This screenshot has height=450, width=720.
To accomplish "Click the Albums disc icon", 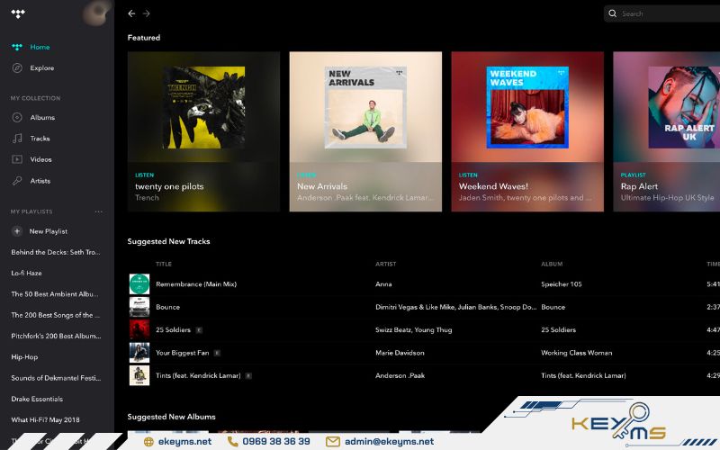I will 17,118.
